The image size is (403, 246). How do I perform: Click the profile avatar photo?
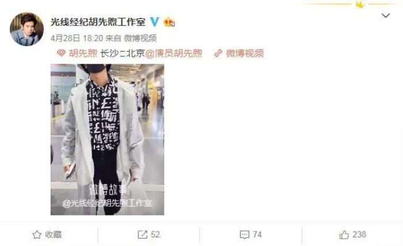pos(26,29)
